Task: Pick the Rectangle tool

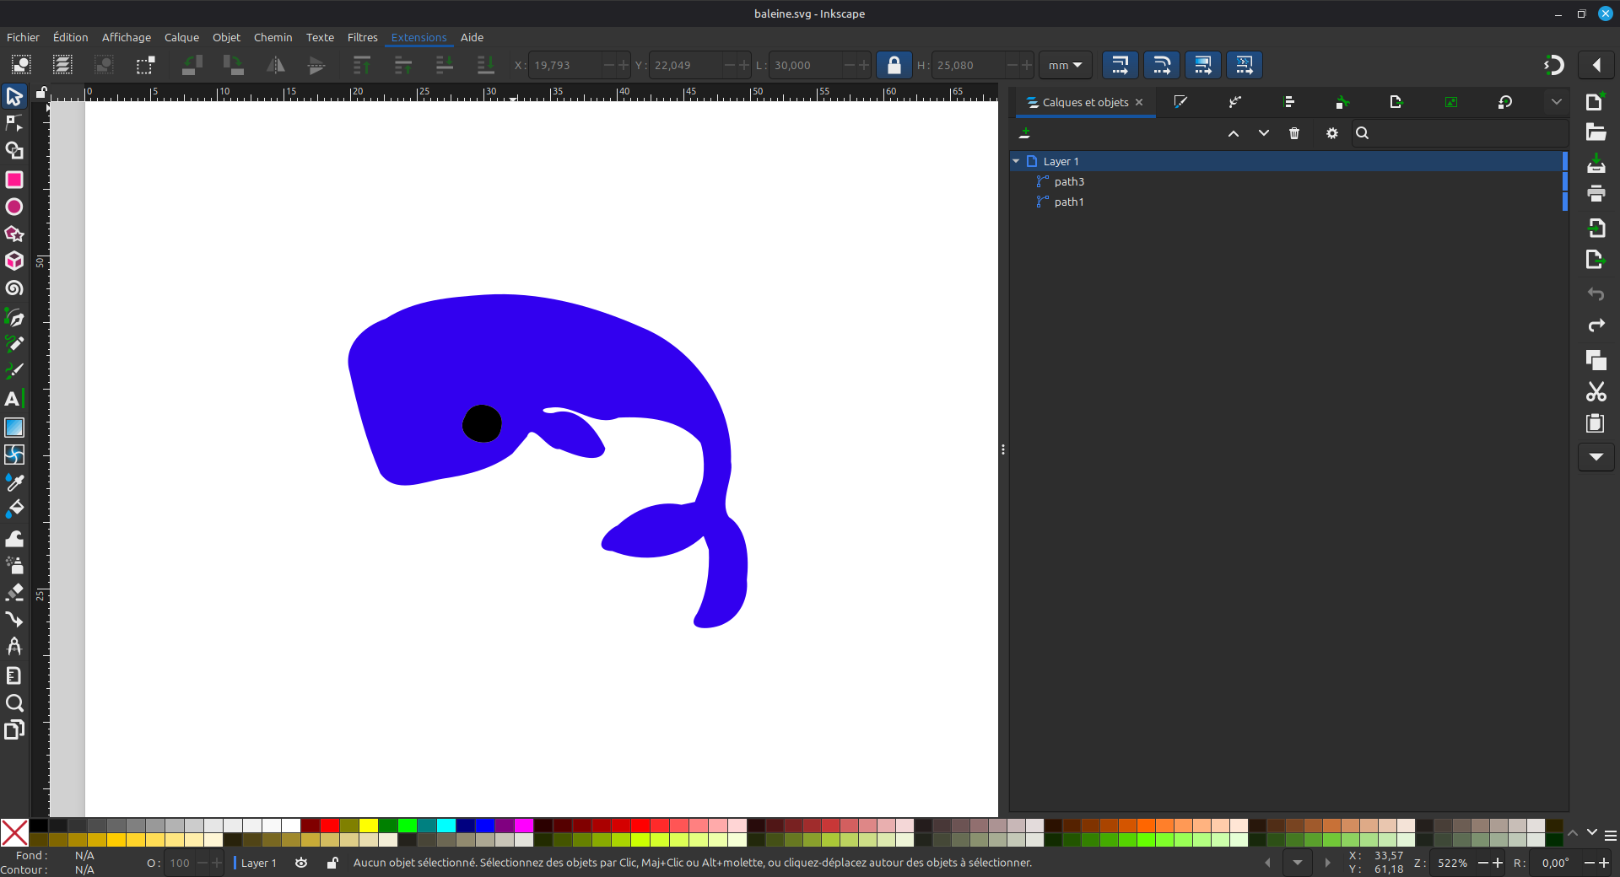Action: pyautogui.click(x=13, y=180)
